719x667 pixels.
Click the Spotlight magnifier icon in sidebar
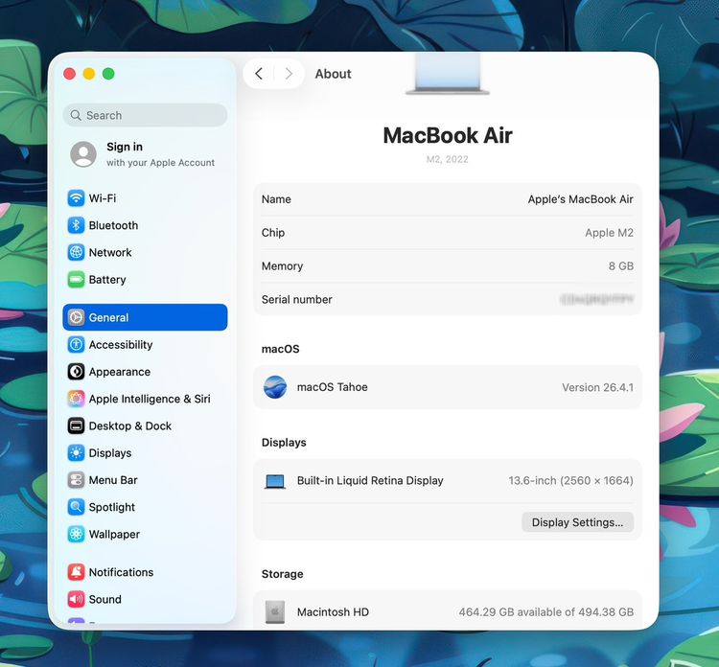coord(76,507)
